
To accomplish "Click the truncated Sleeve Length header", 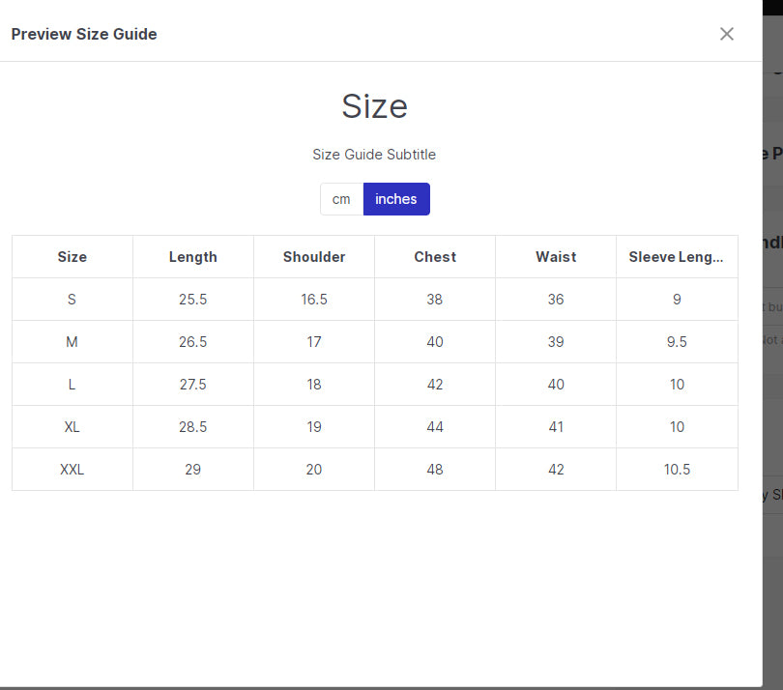I will tap(677, 257).
